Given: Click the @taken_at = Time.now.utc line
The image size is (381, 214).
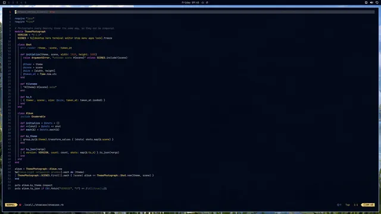Looking at the screenshot, I should click(40, 74).
